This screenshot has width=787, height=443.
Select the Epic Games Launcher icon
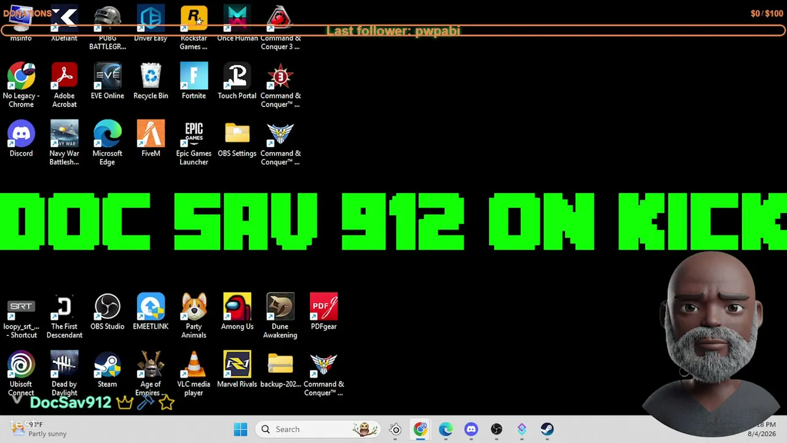coord(194,143)
